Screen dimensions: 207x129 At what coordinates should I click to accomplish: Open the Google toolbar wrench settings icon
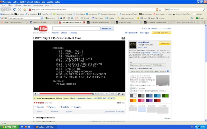[x=192, y=18]
